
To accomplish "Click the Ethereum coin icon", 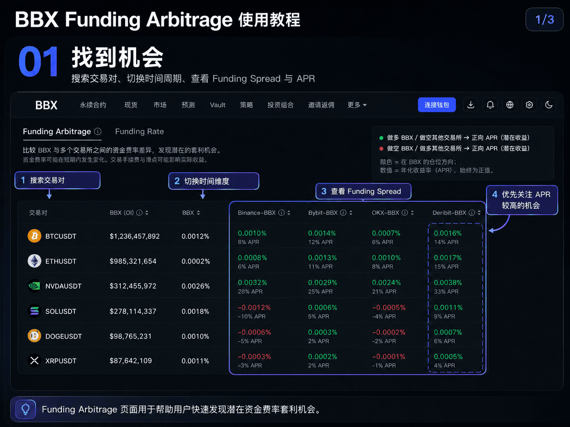I will coord(34,261).
